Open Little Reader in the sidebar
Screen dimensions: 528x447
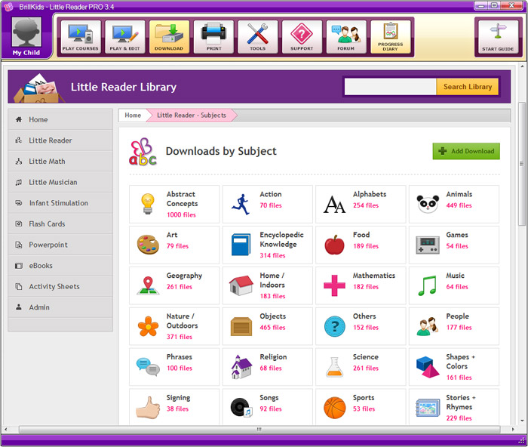click(x=60, y=140)
